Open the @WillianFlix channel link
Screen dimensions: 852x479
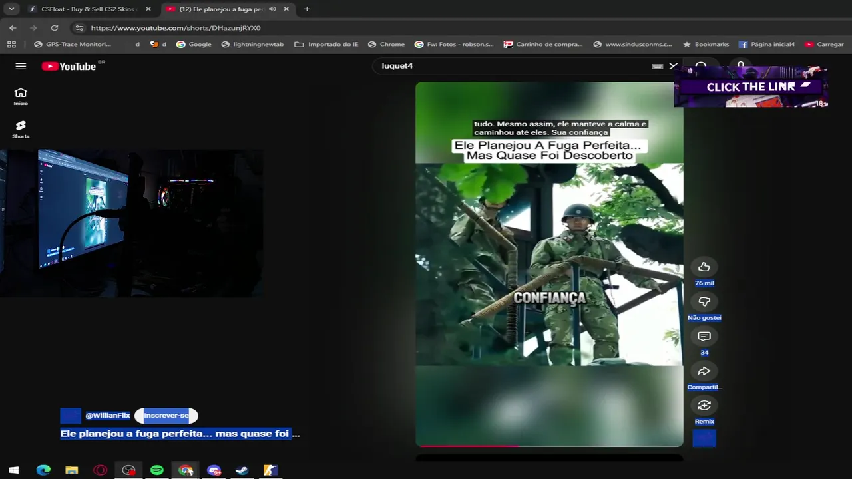(108, 416)
